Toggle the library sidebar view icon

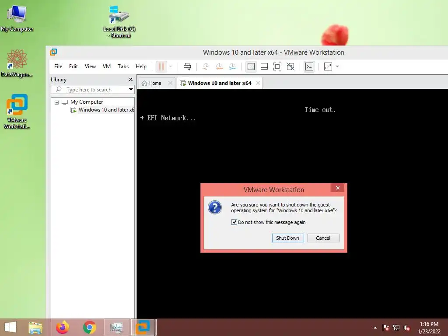[x=251, y=66]
